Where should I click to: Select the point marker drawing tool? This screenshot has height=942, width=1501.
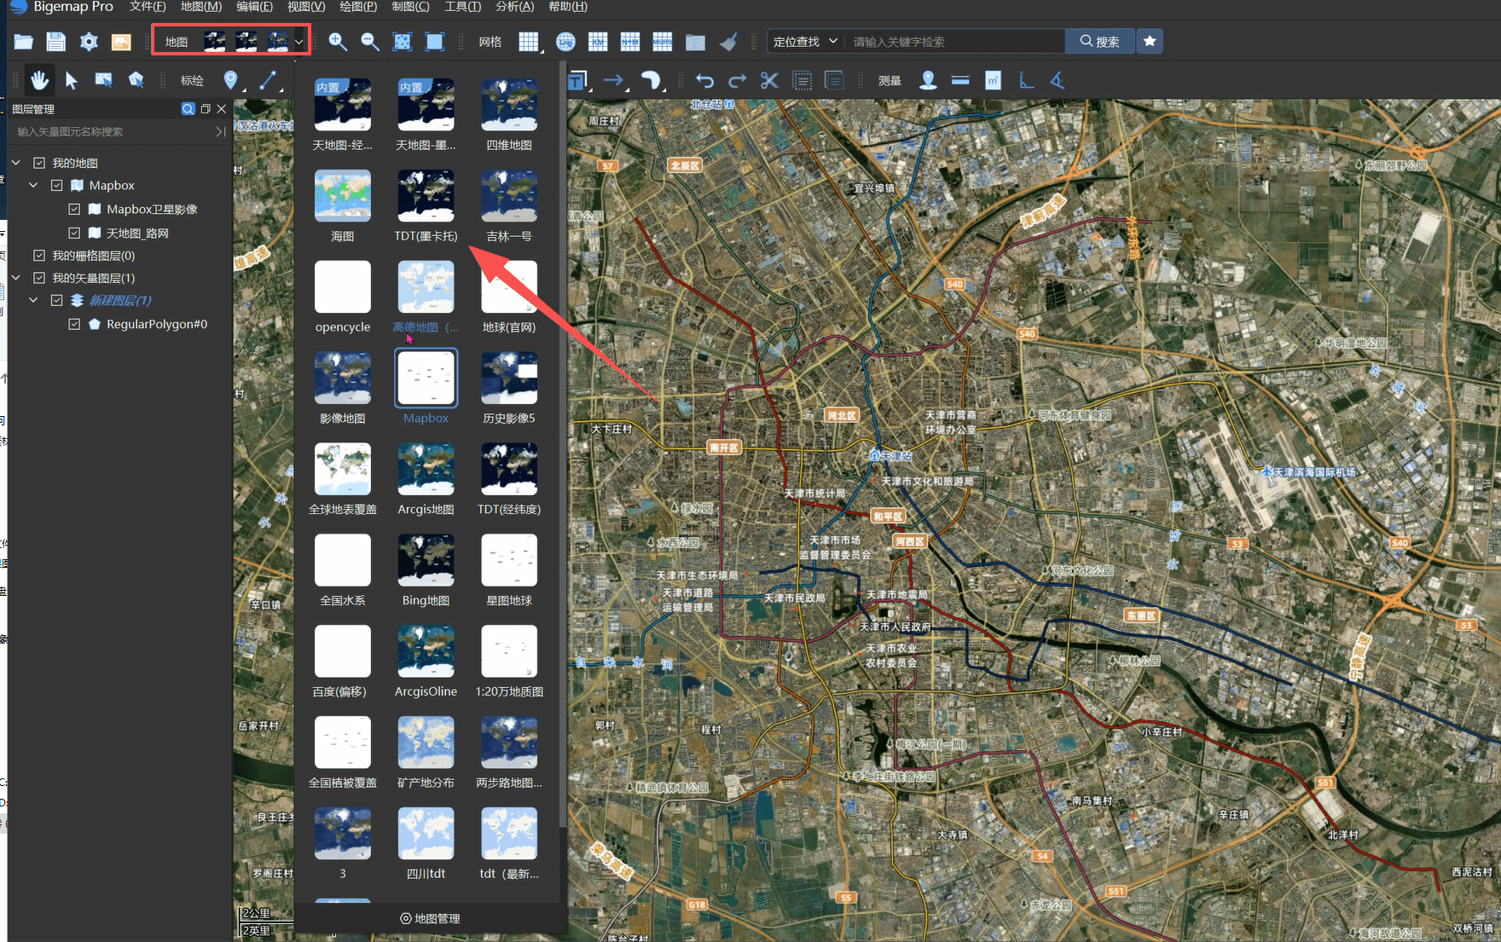pos(230,80)
